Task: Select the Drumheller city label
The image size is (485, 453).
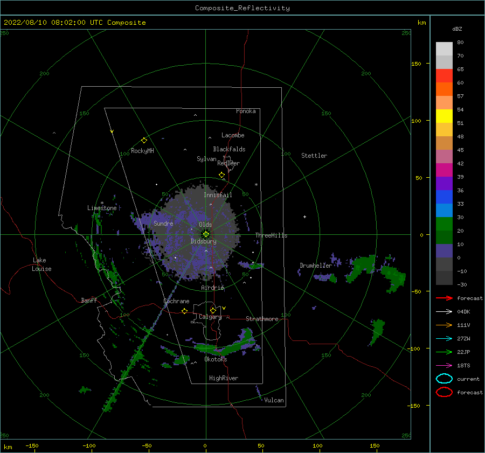Action: (316, 266)
